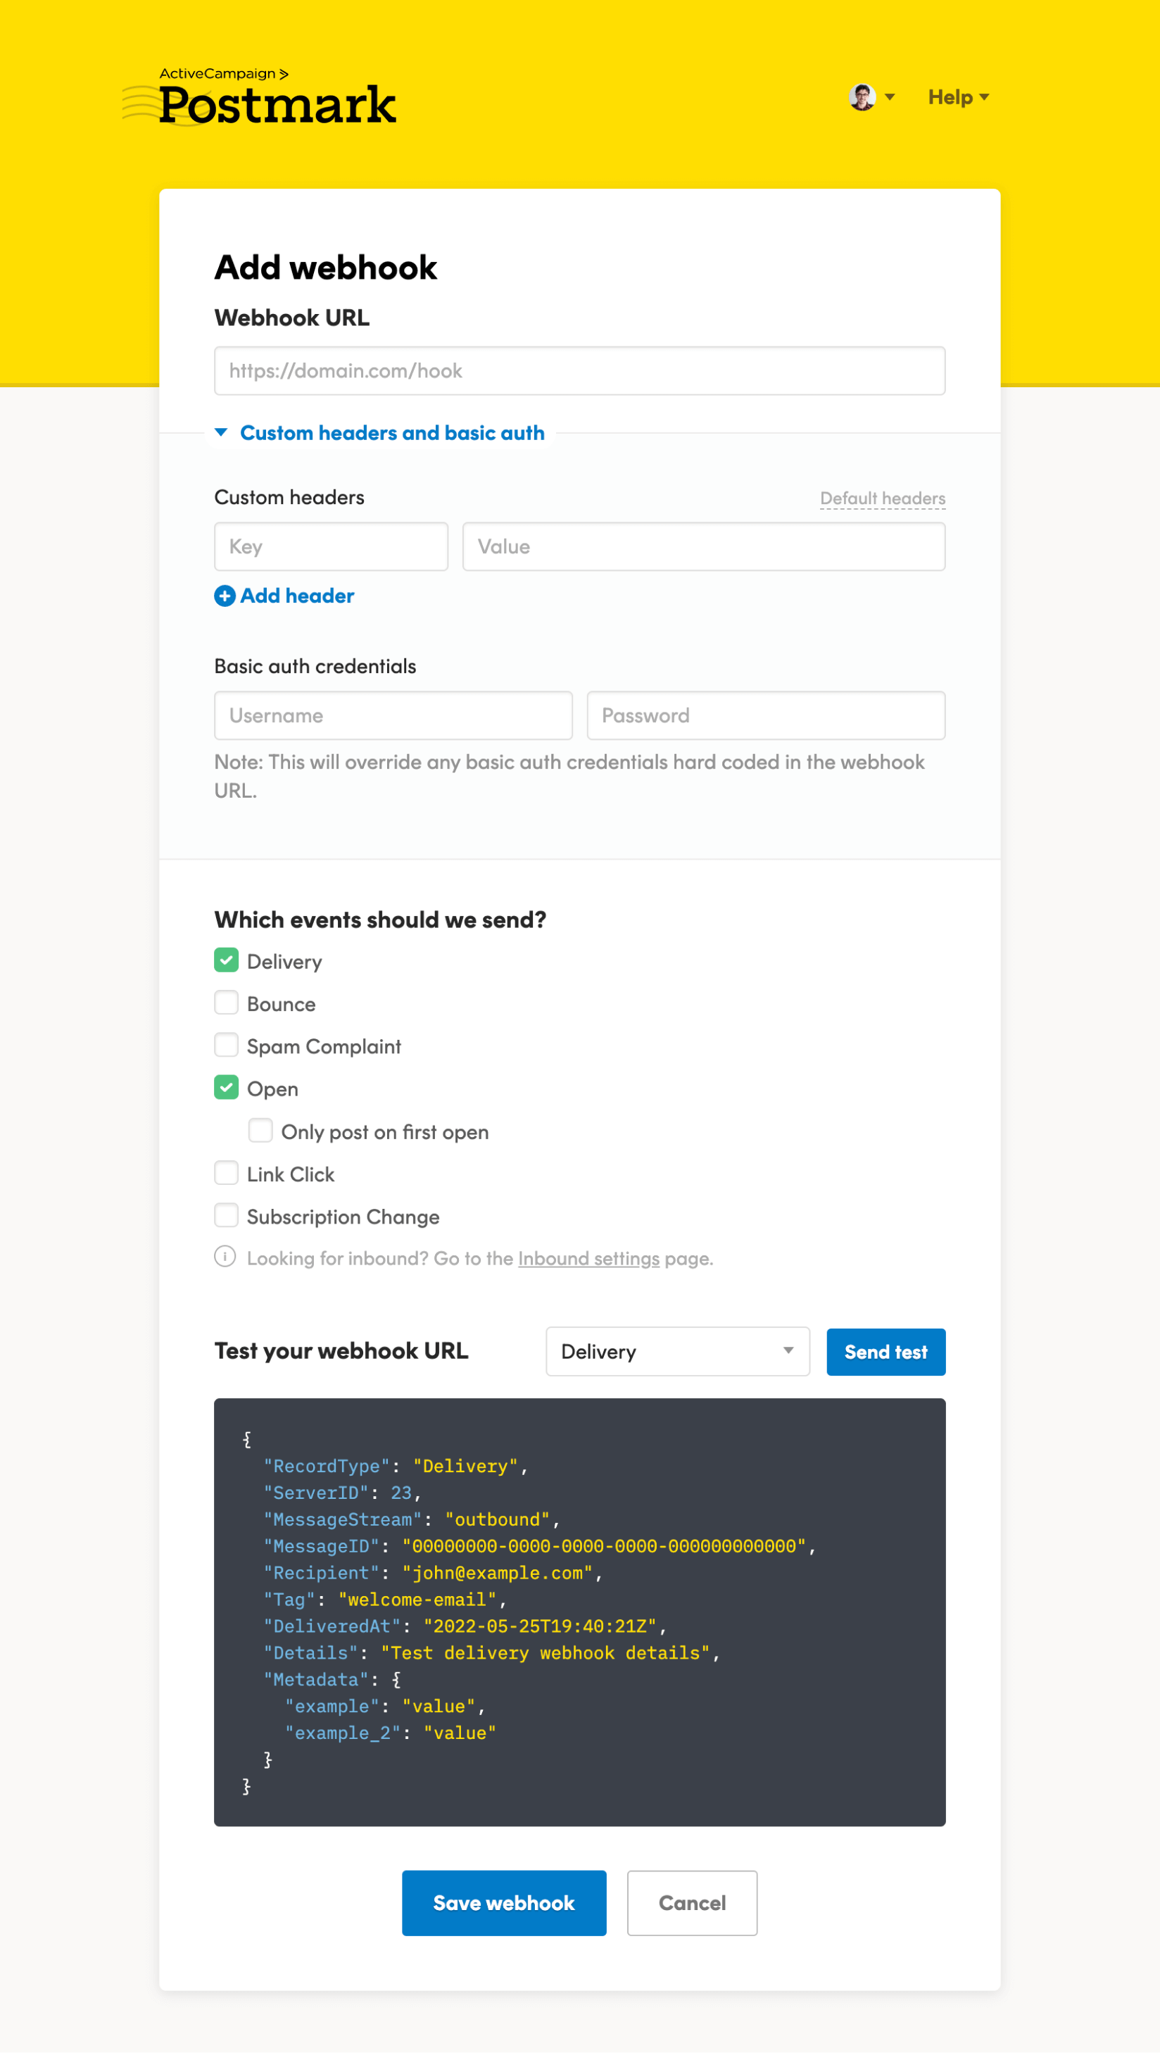Check Only post on first open
The image size is (1160, 2053).
(x=260, y=1130)
